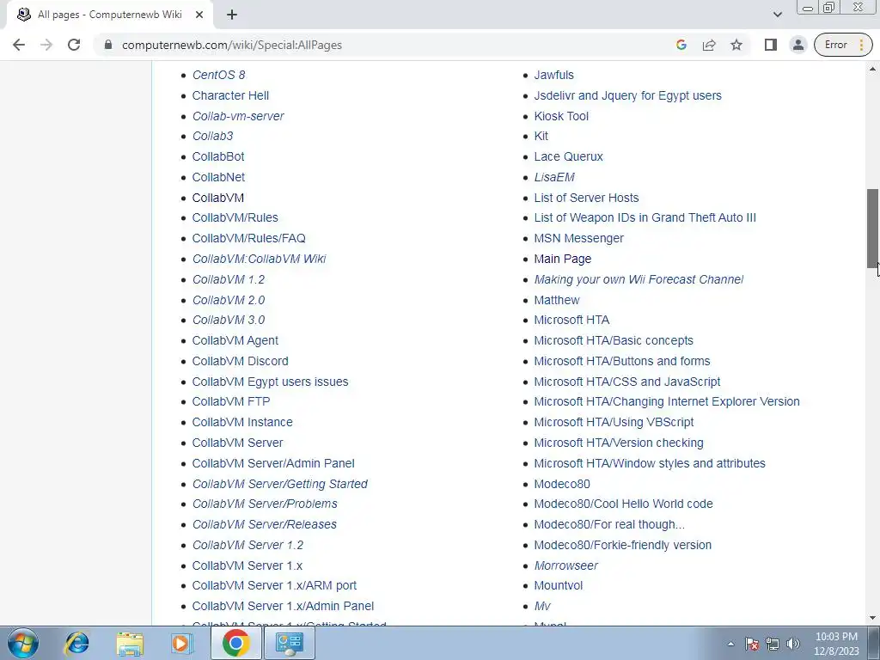
Task: Open the CollabBot page link
Action: (x=217, y=156)
